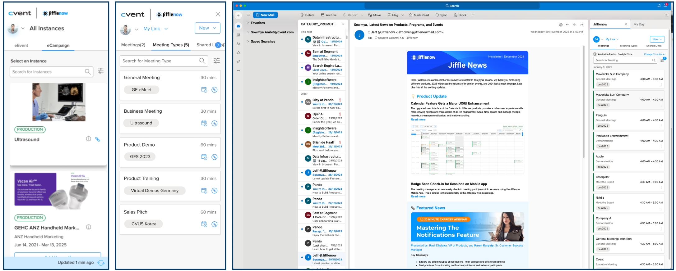Click the Reply All arrow icon on the email
The width and height of the screenshot is (676, 271).
coord(575,25)
